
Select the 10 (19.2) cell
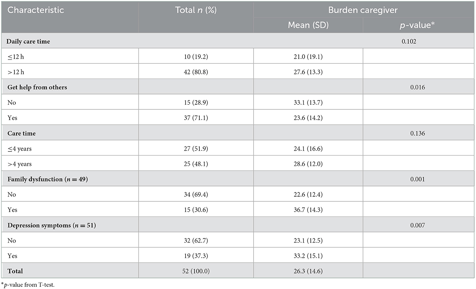196,56
